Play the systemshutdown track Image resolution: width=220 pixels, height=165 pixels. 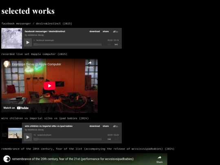[x=28, y=137]
